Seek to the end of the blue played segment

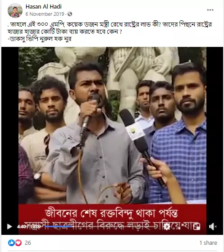pyautogui.click(x=72, y=226)
